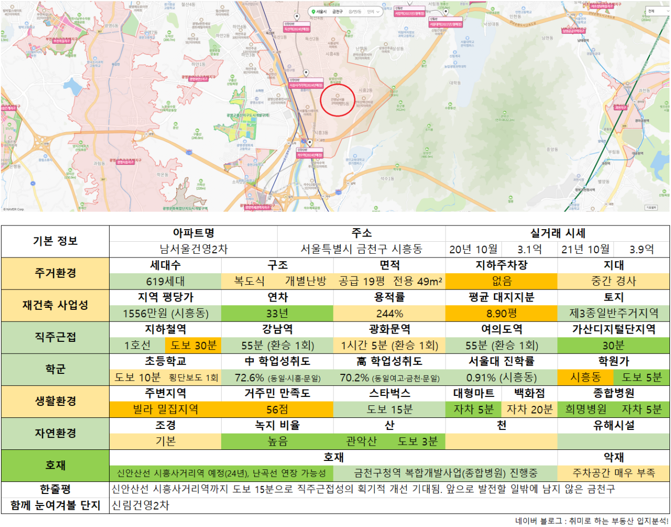Click the 619세대 cell
The width and height of the screenshot is (671, 527).
click(x=165, y=281)
